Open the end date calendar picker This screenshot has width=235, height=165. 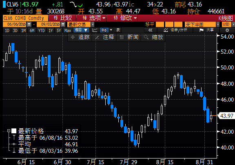63,24
